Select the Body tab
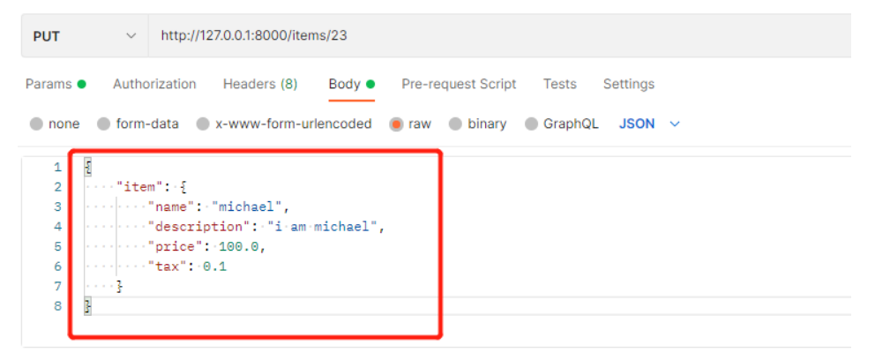This screenshot has height=353, width=875. (x=344, y=84)
